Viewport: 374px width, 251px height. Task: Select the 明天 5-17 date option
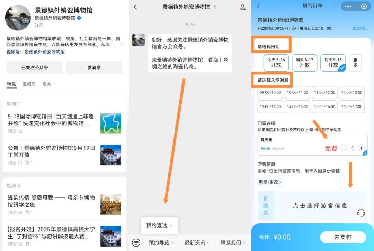[304, 63]
